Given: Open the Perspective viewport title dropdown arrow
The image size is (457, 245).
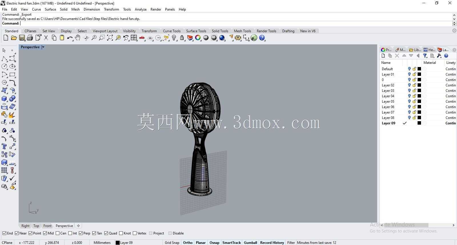Looking at the screenshot, I should click(x=43, y=47).
